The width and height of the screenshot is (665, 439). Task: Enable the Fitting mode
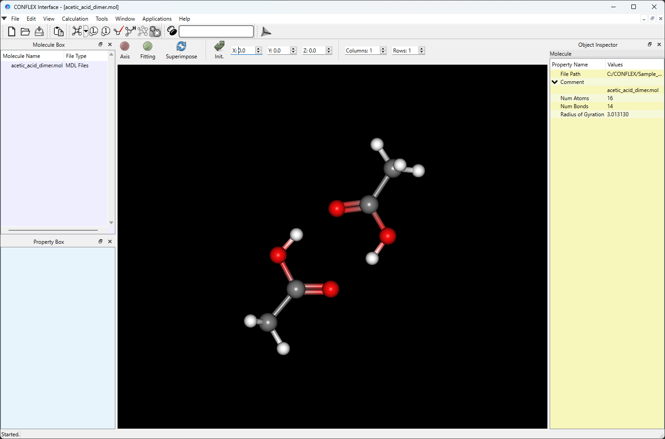coord(148,49)
